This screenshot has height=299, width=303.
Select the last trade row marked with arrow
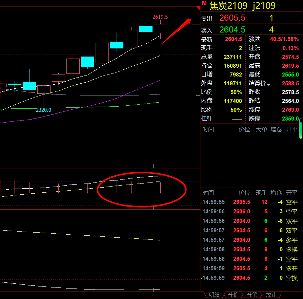tap(250, 278)
